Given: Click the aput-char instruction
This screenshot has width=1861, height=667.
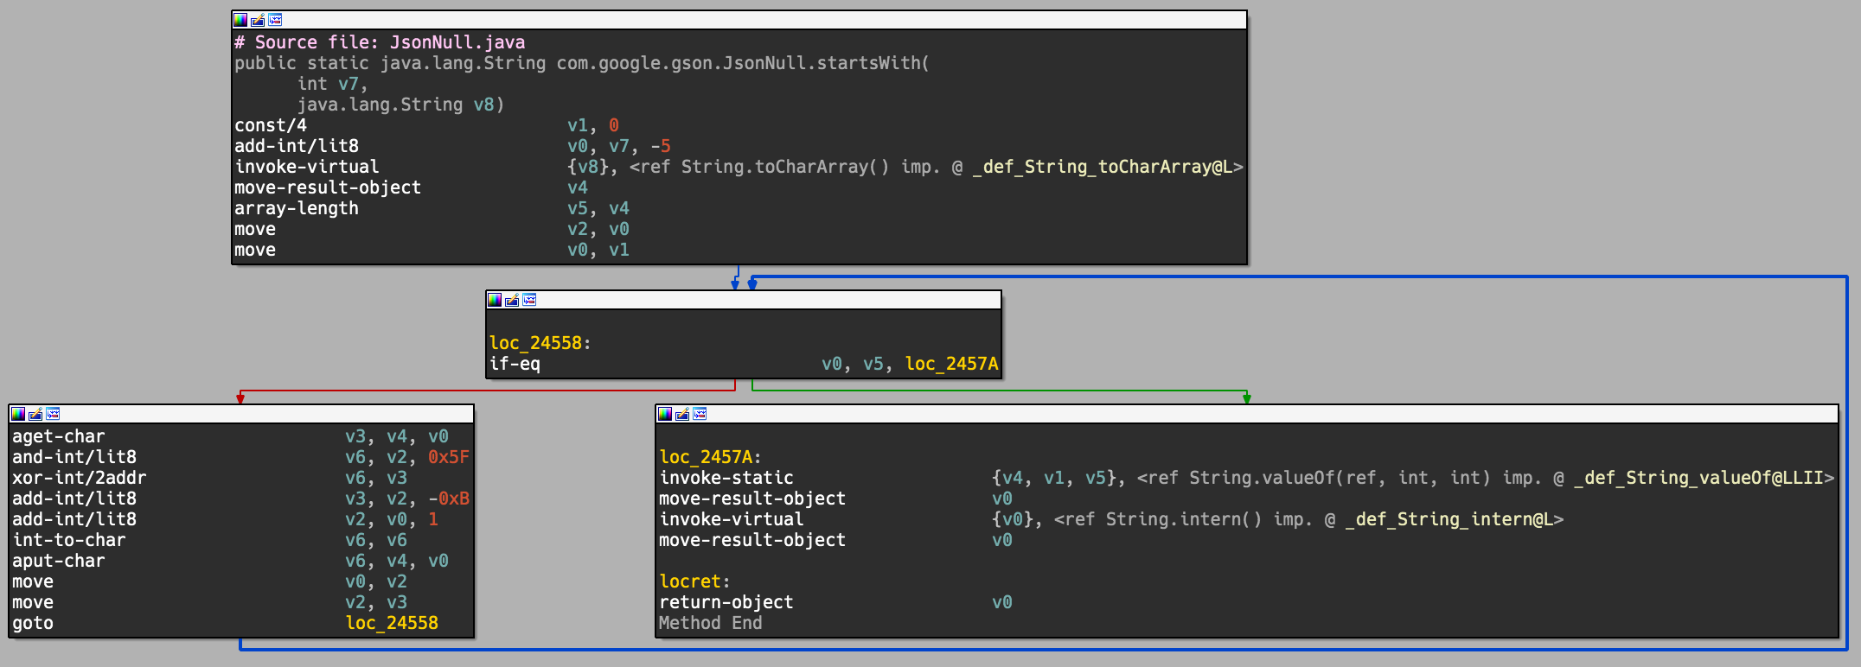Looking at the screenshot, I should point(59,561).
